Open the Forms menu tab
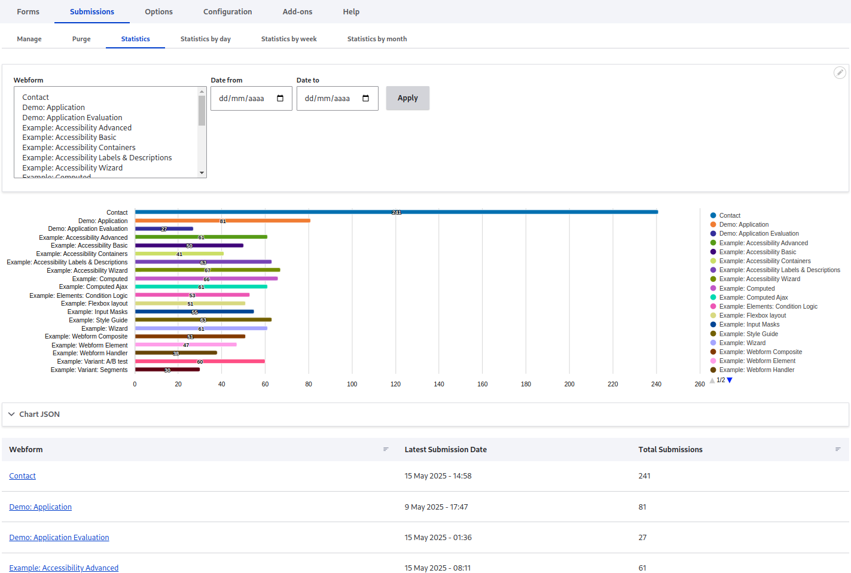The image size is (851, 573). point(28,11)
